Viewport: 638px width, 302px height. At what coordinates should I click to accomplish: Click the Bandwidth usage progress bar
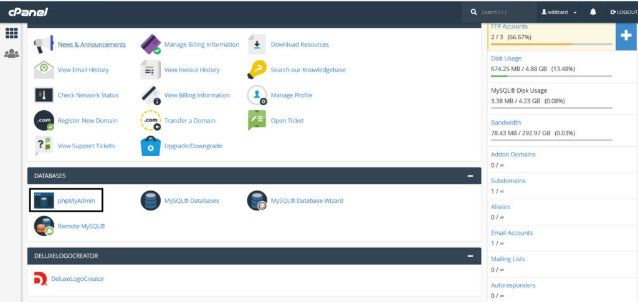[551, 140]
